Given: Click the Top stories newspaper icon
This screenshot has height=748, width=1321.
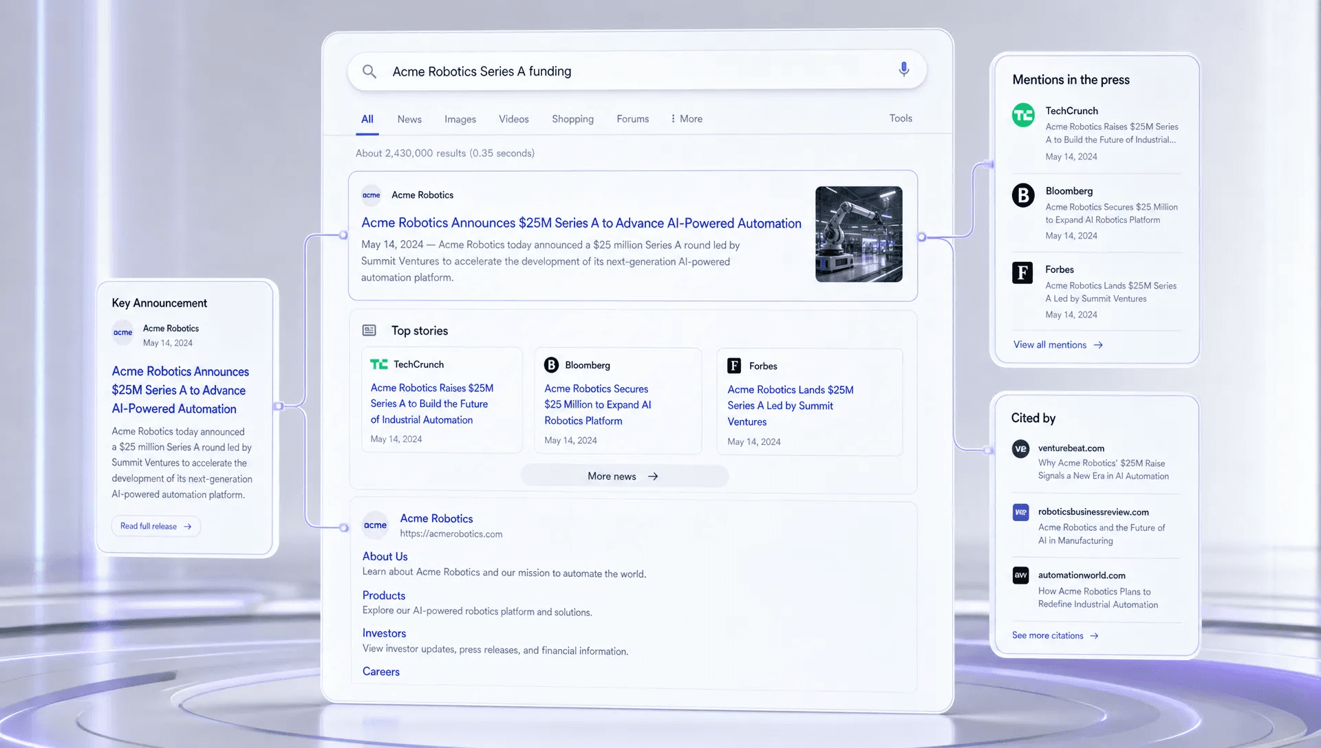Looking at the screenshot, I should 369,331.
